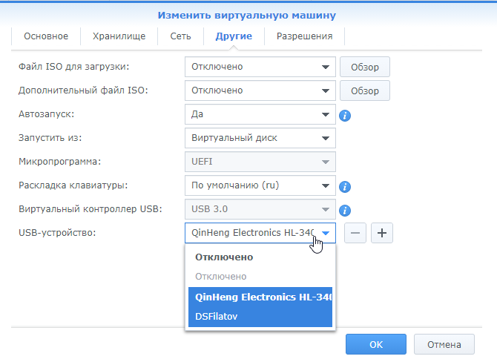The image size is (497, 359).
Task: Click Обзор for the boot ISO file
Action: coord(364,67)
